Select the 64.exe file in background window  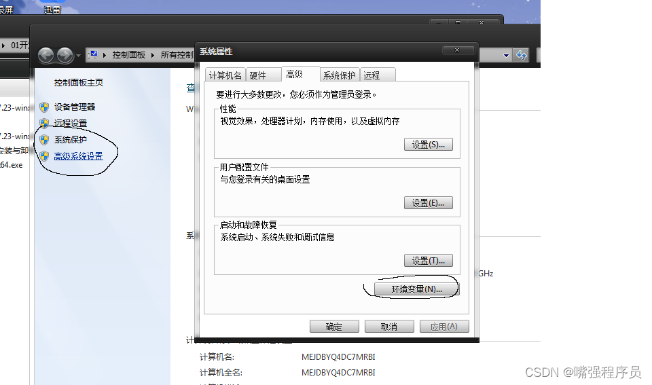[12, 165]
